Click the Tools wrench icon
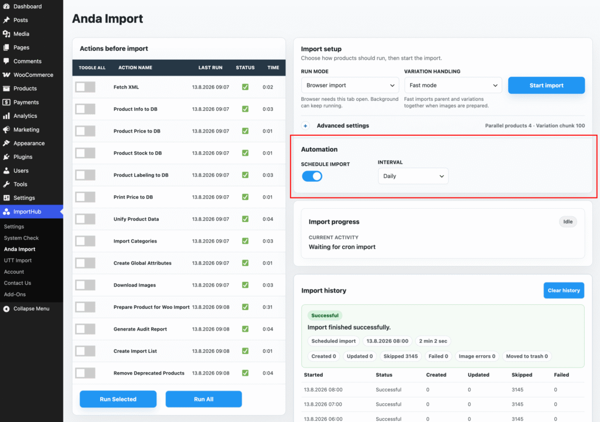This screenshot has height=422, width=600. click(6, 184)
